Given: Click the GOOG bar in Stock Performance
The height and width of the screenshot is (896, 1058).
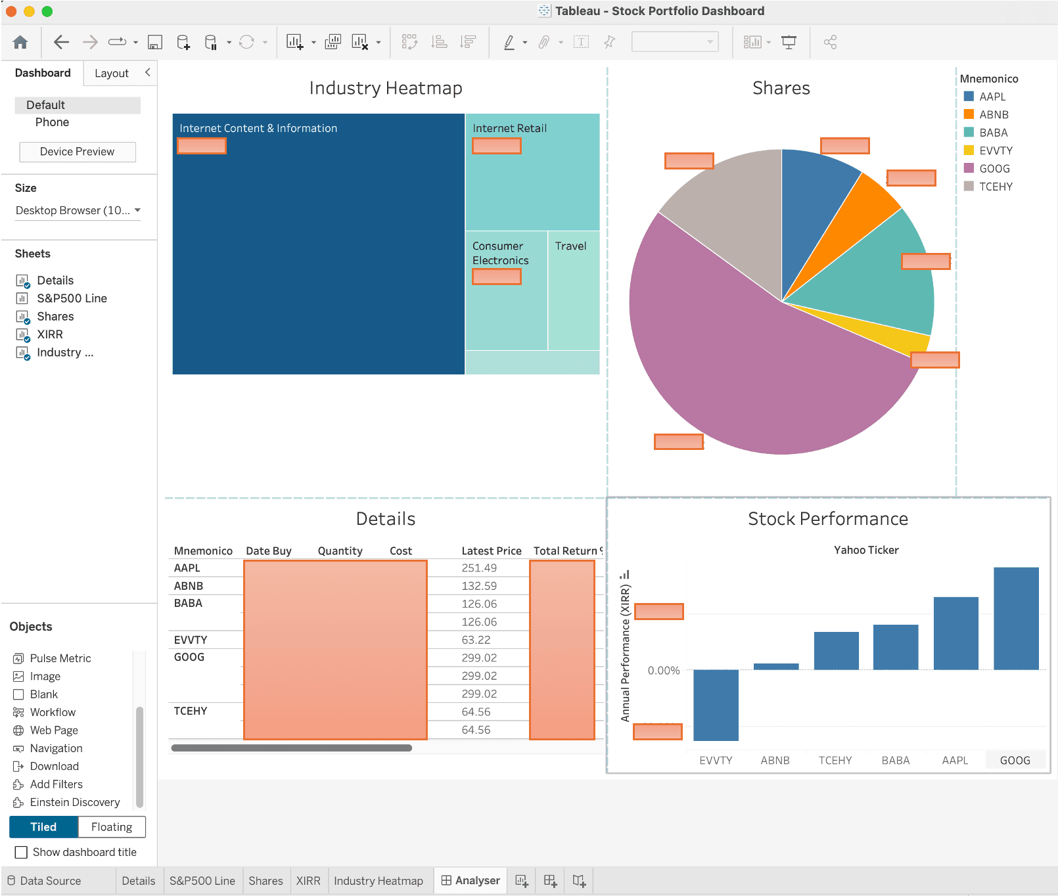Looking at the screenshot, I should pyautogui.click(x=1016, y=618).
